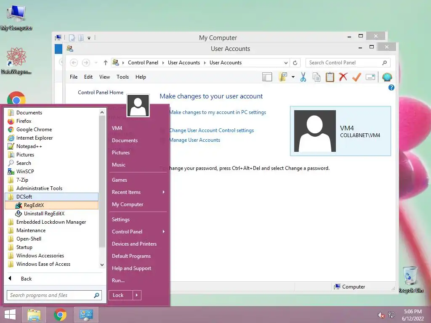
Task: Click the email/rename toolbar icon
Action: point(370,77)
